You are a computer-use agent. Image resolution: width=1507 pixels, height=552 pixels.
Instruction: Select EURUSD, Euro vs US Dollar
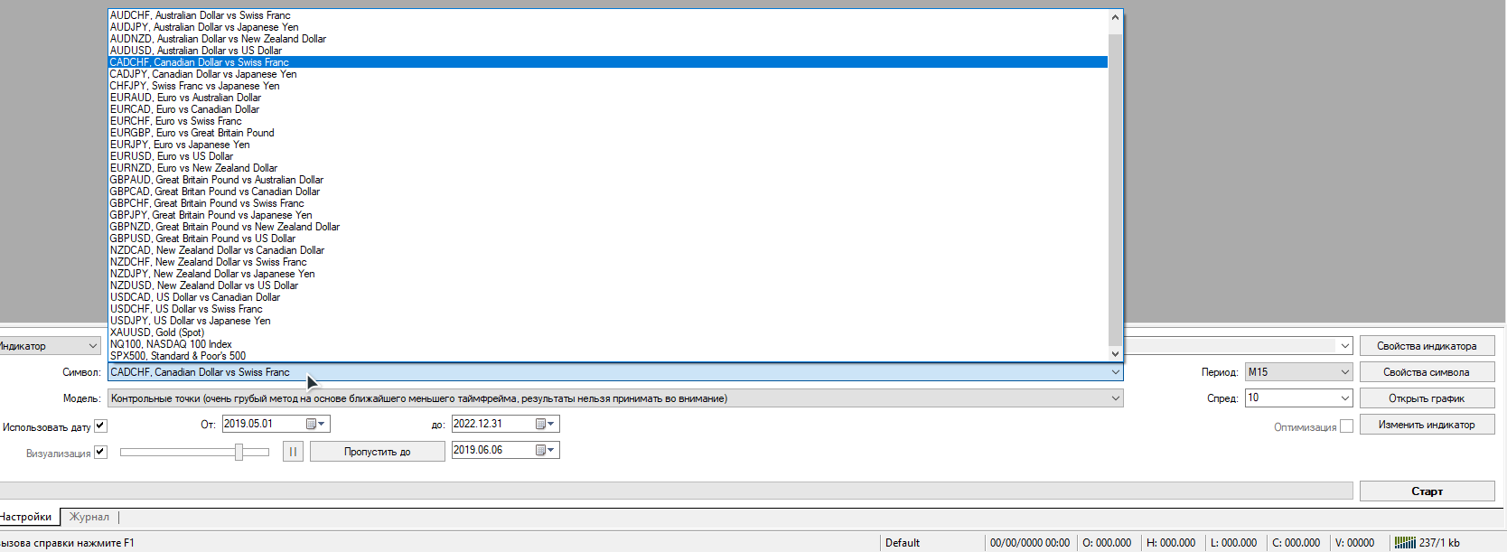(608, 156)
